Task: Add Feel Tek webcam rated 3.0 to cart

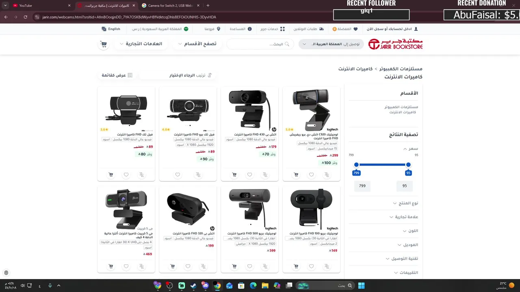Action: tap(110, 175)
